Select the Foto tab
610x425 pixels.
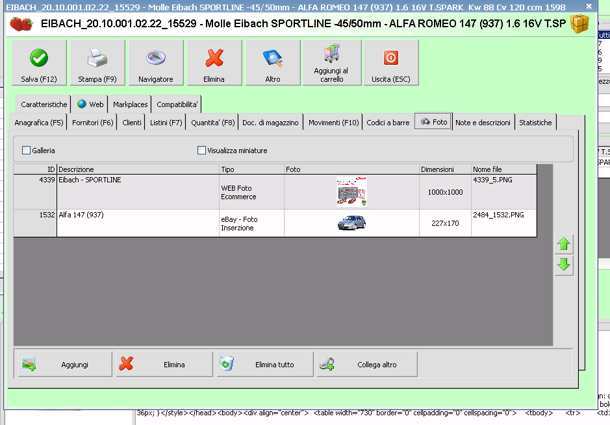click(433, 121)
